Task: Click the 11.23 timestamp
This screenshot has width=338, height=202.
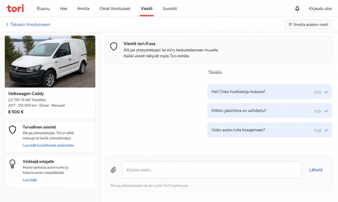Action: tap(318, 92)
